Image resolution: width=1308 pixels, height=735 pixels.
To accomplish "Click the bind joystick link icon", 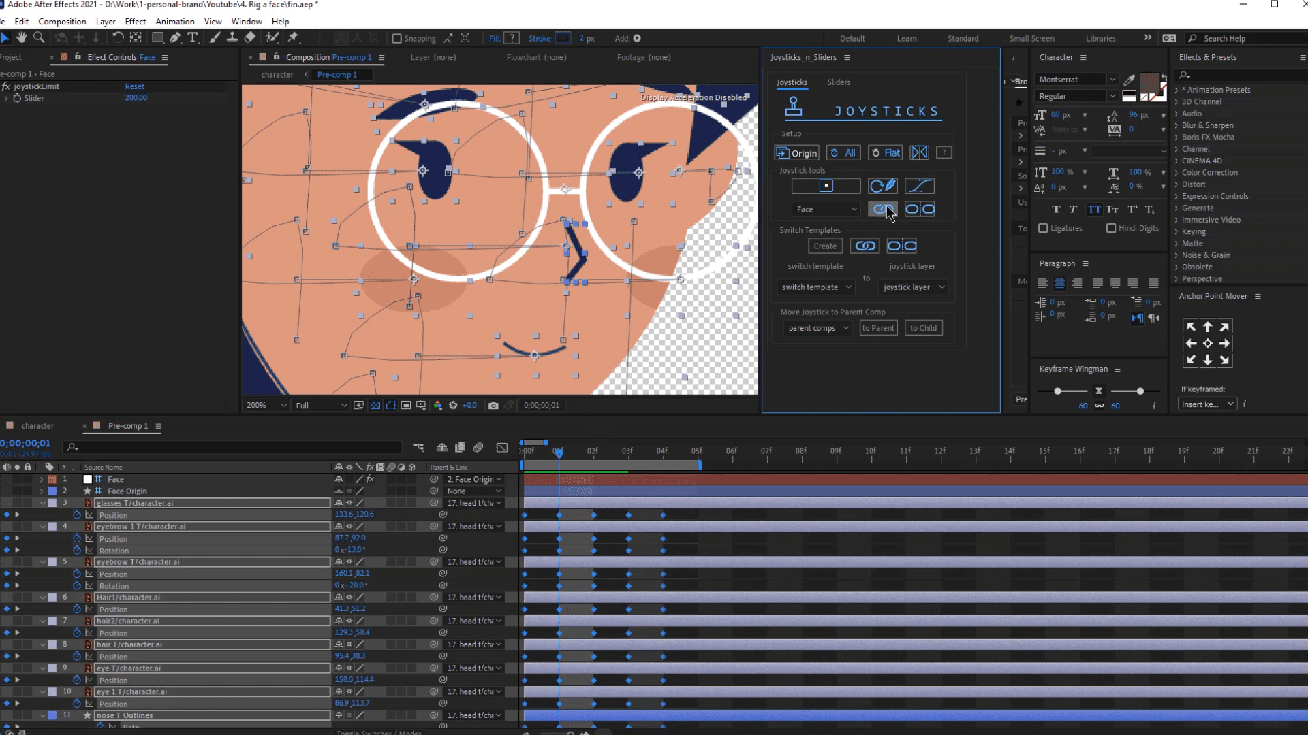I will pos(883,210).
